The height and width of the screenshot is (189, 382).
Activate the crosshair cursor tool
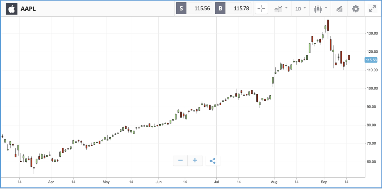coord(261,9)
